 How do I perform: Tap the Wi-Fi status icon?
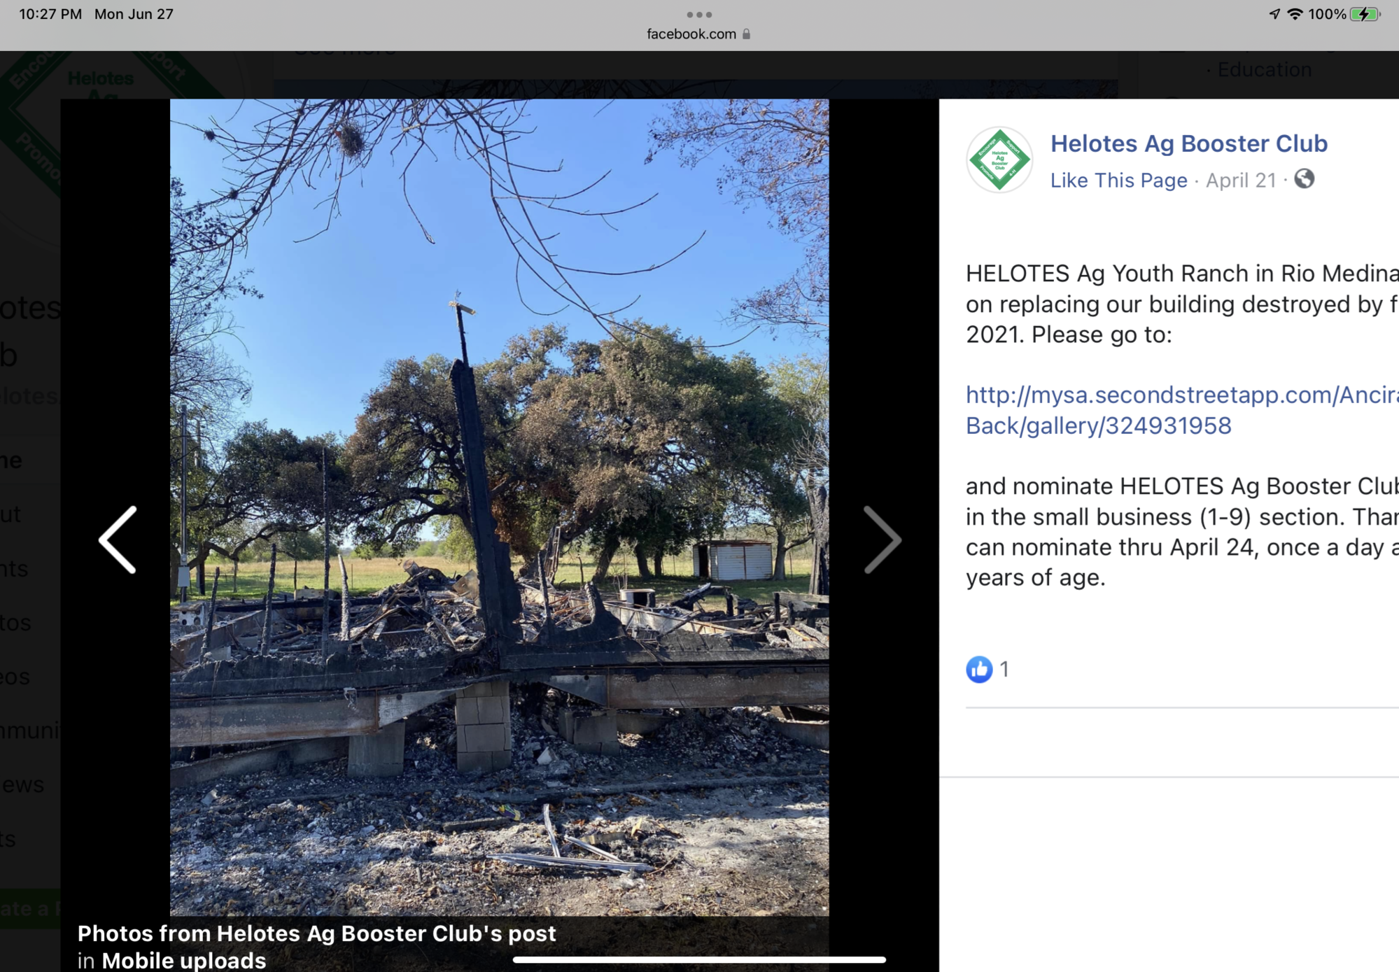coord(1295,14)
